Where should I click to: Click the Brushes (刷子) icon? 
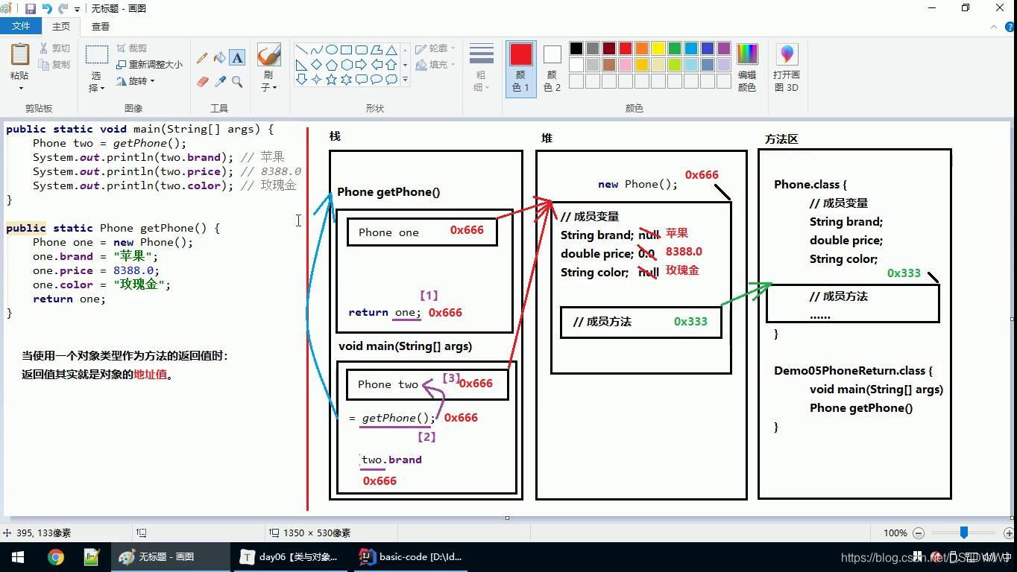point(268,55)
